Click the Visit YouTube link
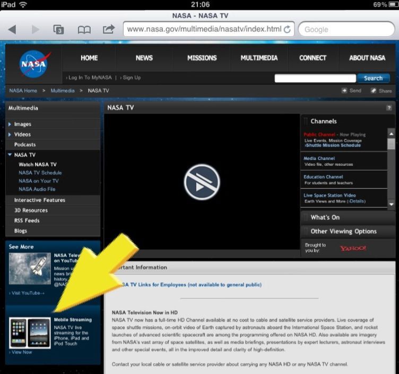The image size is (399, 374). click(27, 293)
